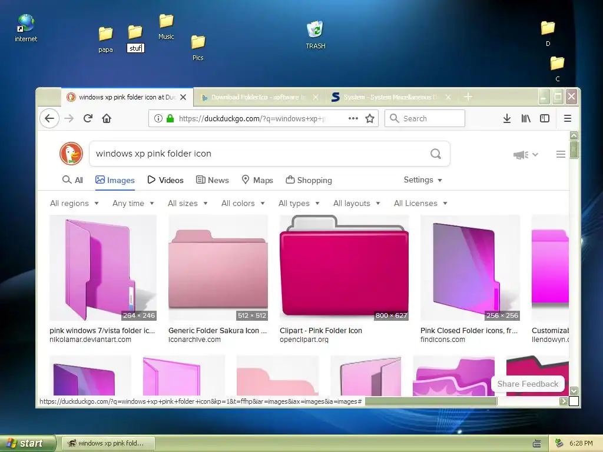The width and height of the screenshot is (603, 452).
Task: Open page actions three-dot menu
Action: [353, 118]
